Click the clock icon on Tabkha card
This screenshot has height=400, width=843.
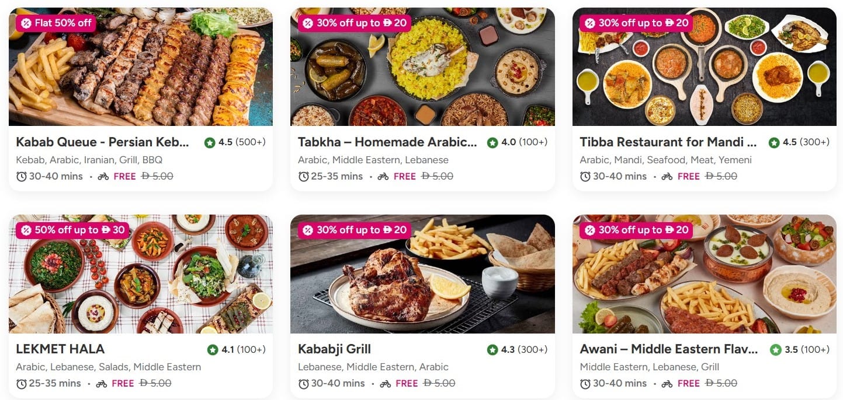303,176
